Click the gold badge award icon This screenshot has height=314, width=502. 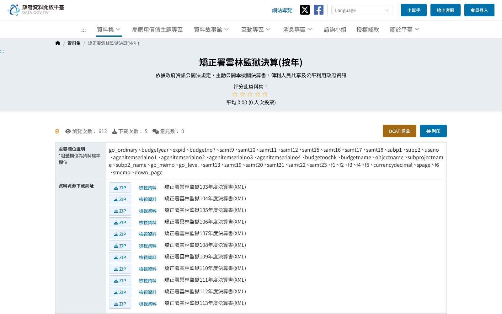coord(57,131)
